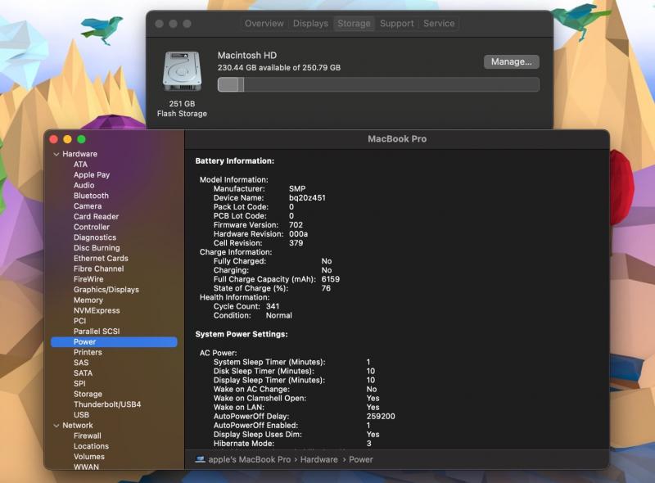Click apple's MacBook Pro in the path bar
This screenshot has width=655, height=483.
pyautogui.click(x=250, y=459)
